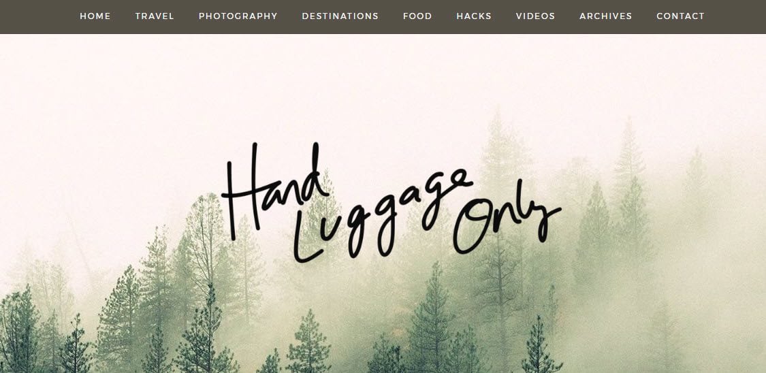The image size is (766, 373).
Task: Visit the Videos page
Action: pyautogui.click(x=535, y=16)
